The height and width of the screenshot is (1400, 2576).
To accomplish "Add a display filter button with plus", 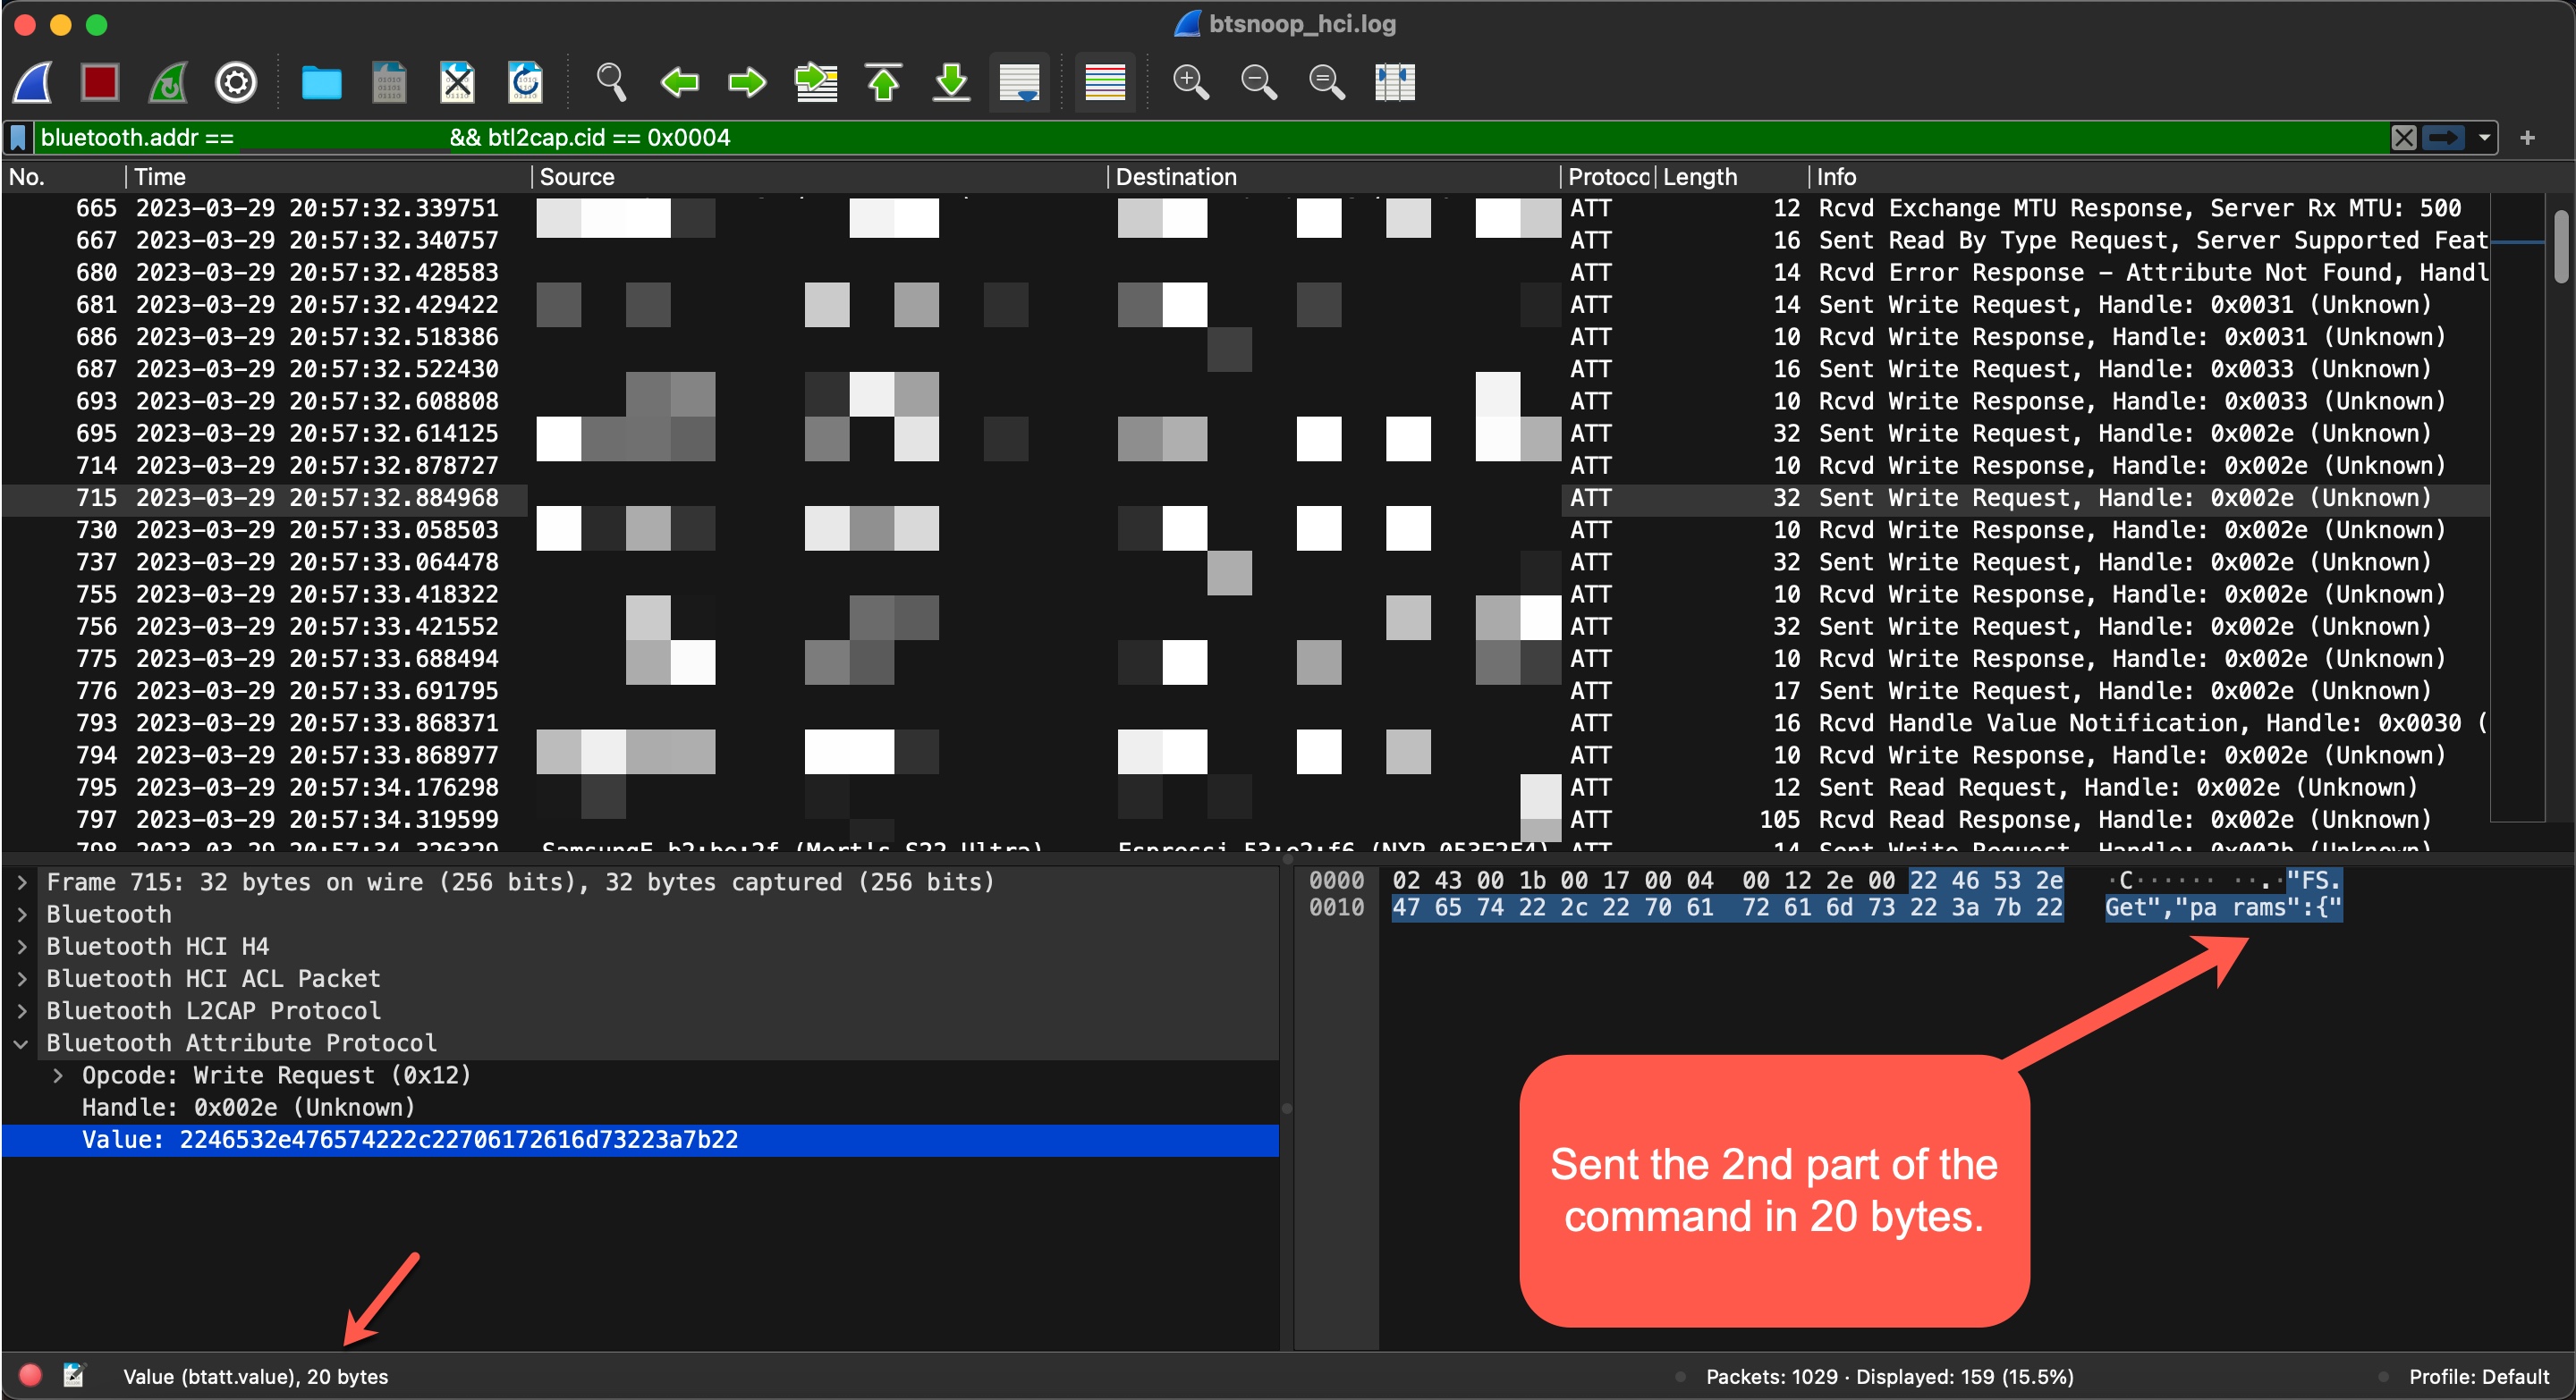I will (2527, 138).
